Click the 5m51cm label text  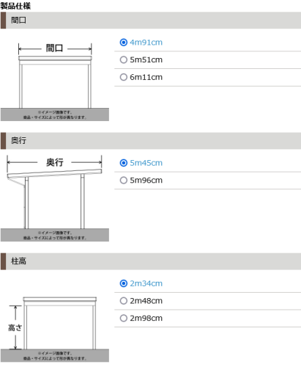click(x=146, y=59)
